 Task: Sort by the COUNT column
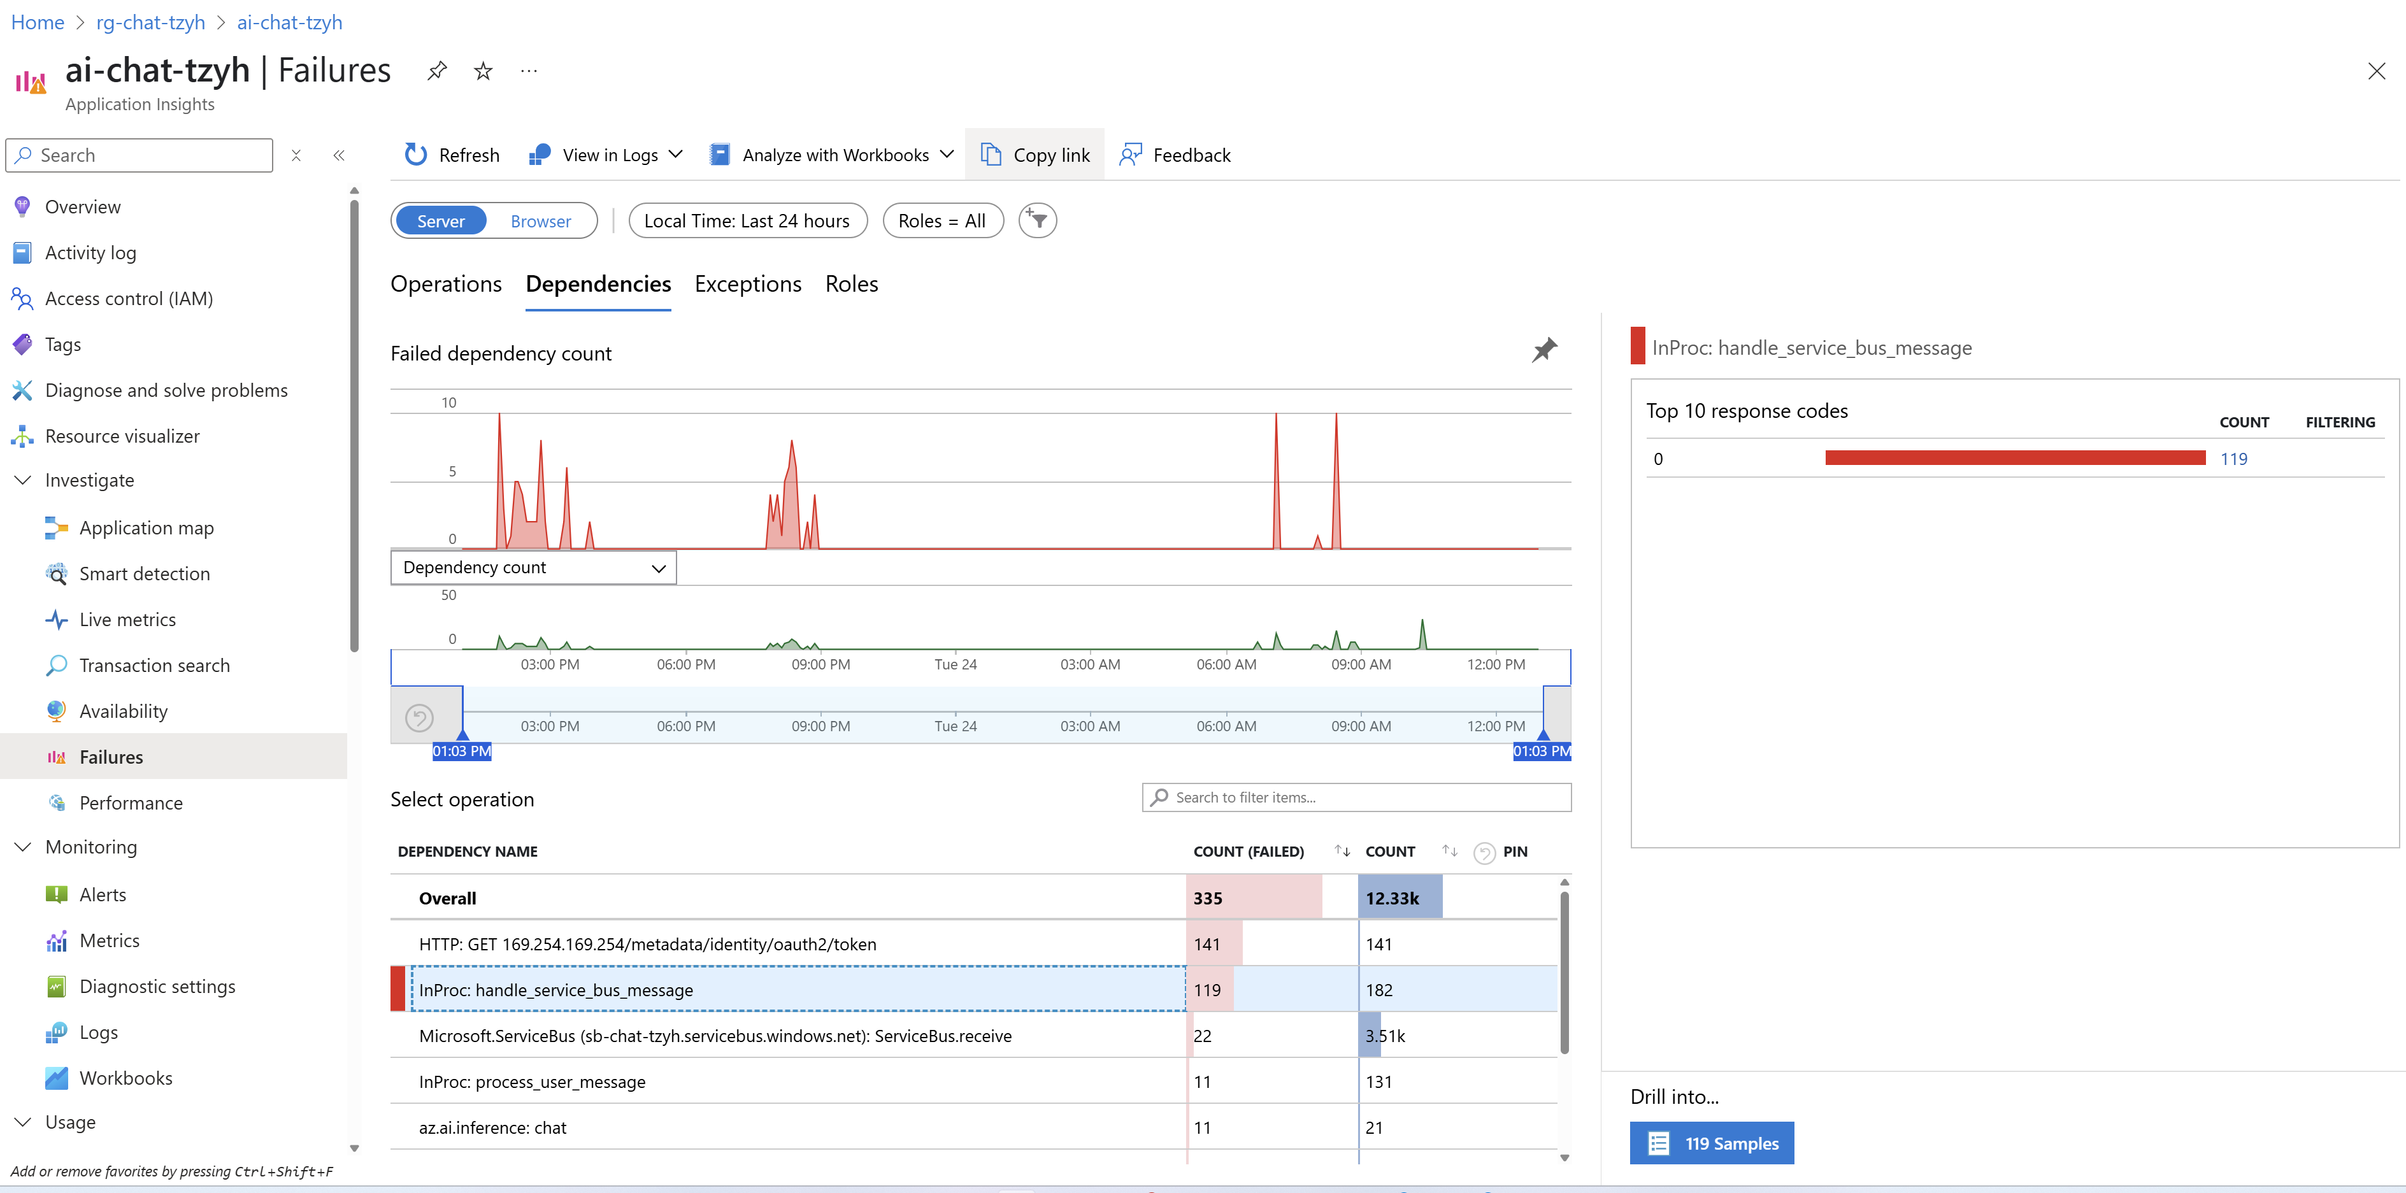click(x=1450, y=850)
